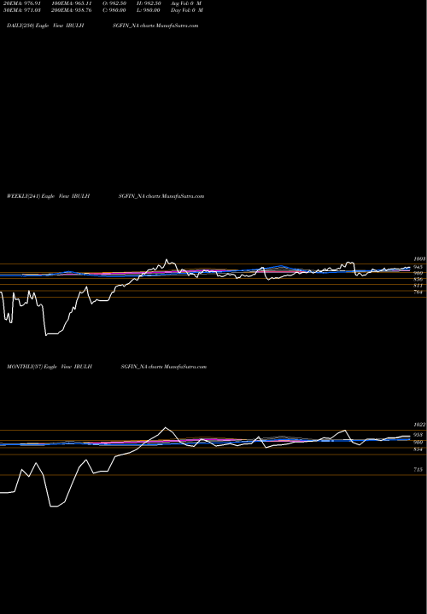427x614 pixels.
Task: Click the 20EMA: 976.91 value
Action: point(20,3)
